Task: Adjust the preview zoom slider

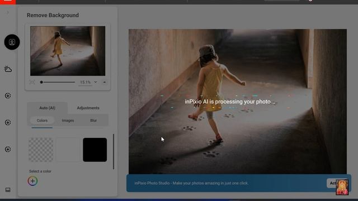Action: pos(58,82)
